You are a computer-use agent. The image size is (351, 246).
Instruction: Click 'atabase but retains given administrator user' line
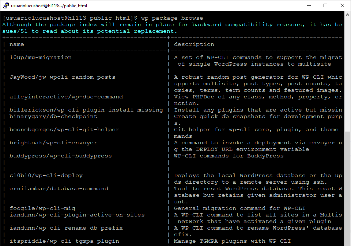point(258,195)
